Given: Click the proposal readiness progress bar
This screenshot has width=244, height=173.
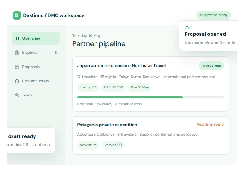Looking at the screenshot, I should (150, 98).
